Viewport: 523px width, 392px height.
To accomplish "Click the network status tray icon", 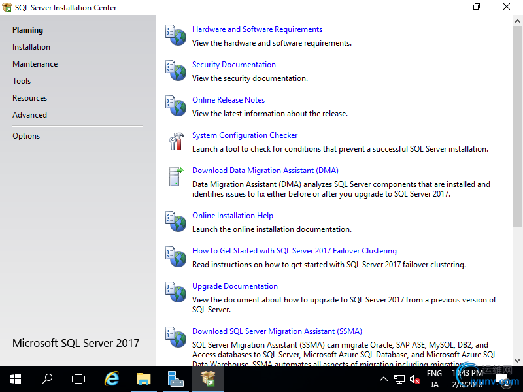I will (x=399, y=380).
